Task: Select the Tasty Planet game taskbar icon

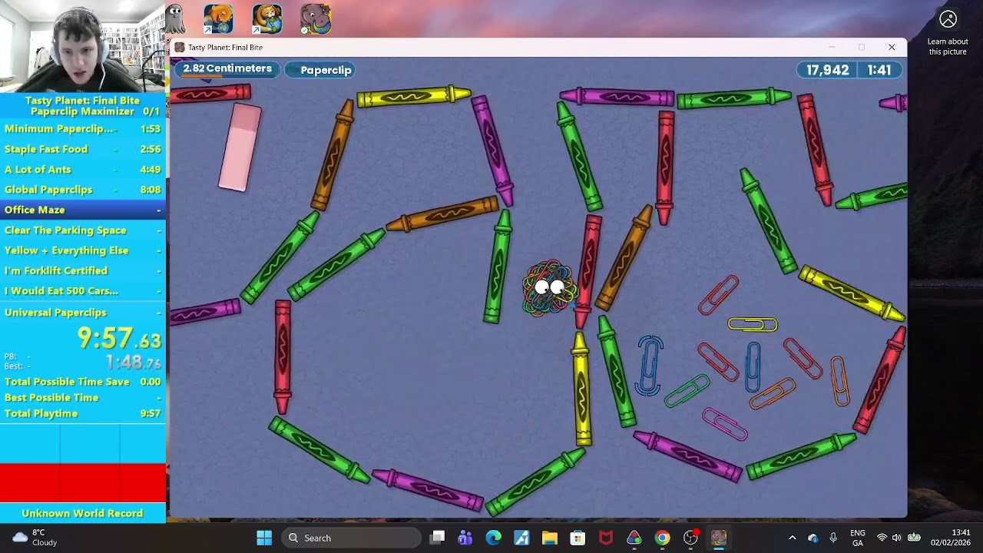Action: (719, 538)
